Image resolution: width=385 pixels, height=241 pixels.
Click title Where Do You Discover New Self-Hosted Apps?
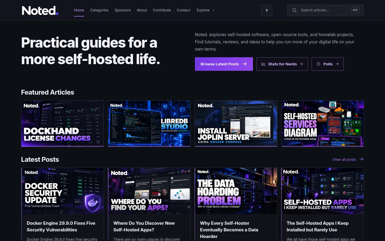144,226
